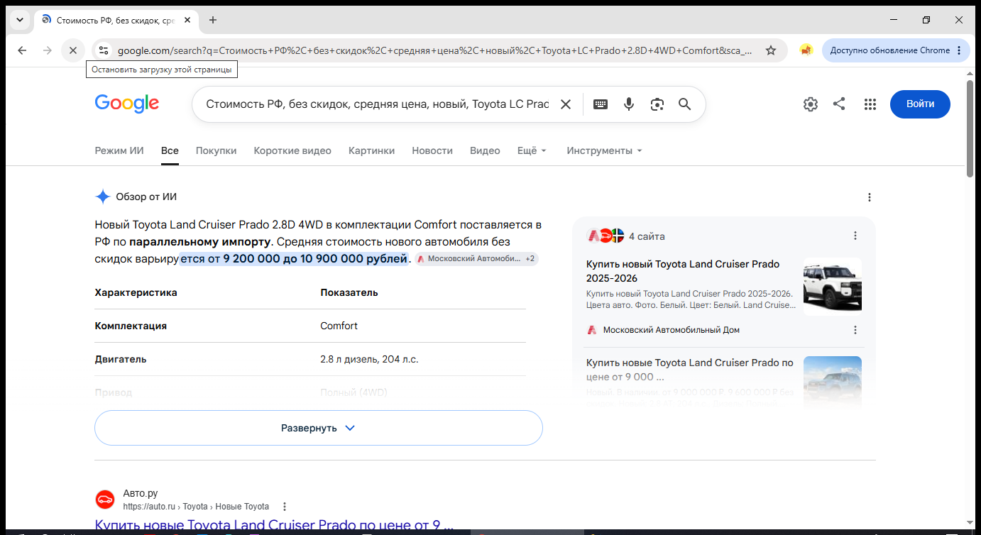Open options menu beside 4 сайта
Image resolution: width=981 pixels, height=535 pixels.
(x=855, y=236)
